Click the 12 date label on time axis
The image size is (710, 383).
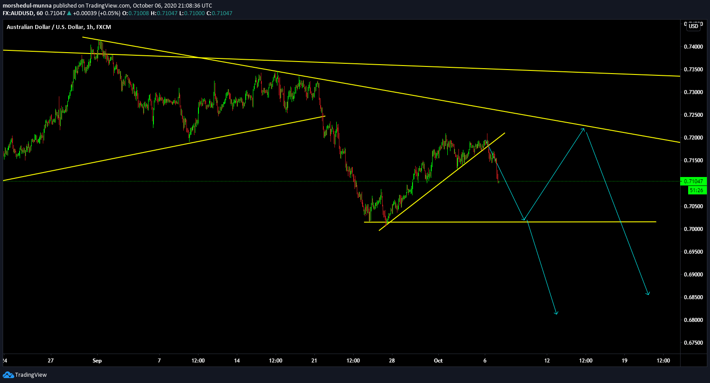pos(547,361)
